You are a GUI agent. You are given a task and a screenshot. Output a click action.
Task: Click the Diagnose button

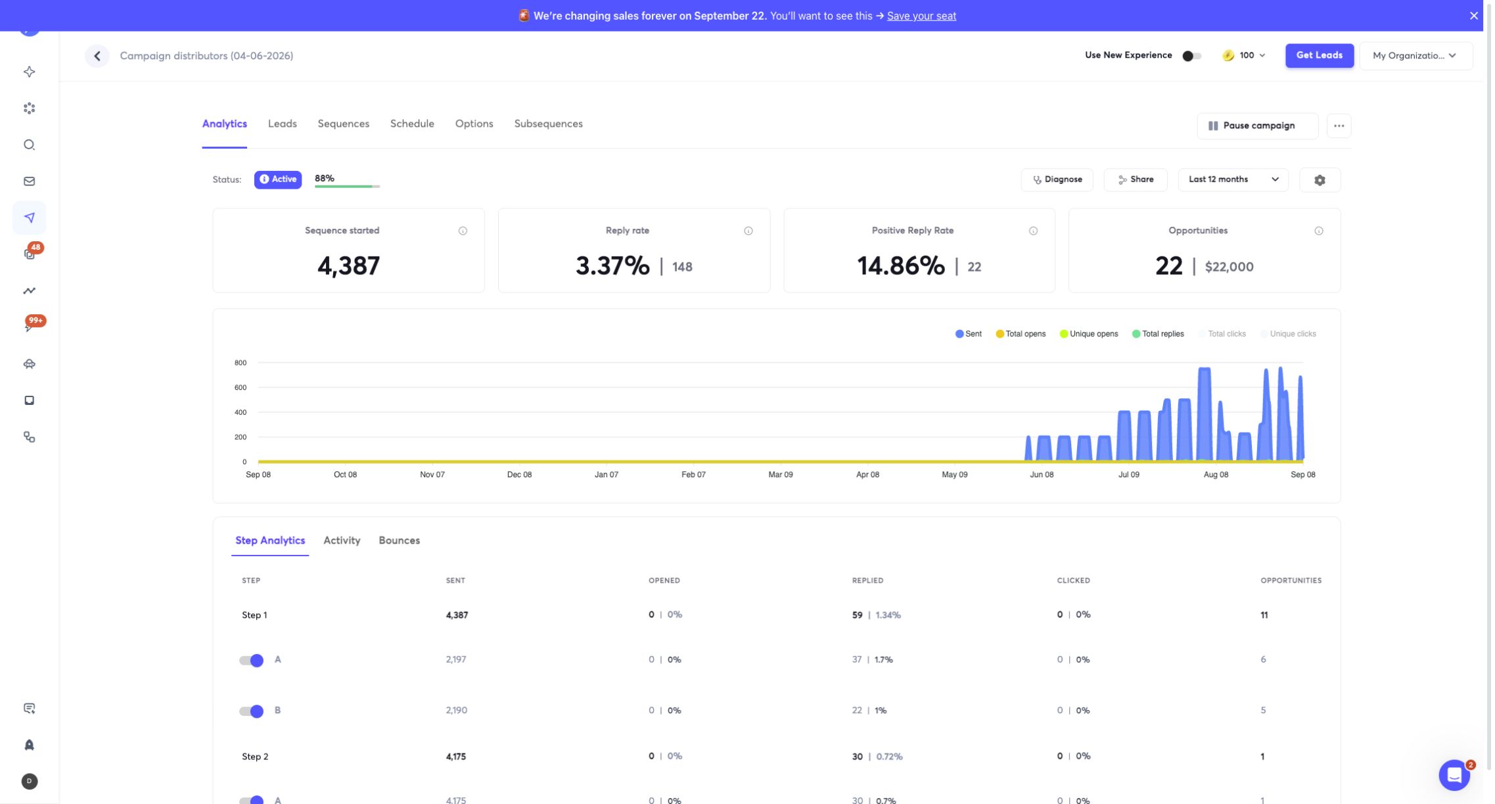coord(1057,179)
